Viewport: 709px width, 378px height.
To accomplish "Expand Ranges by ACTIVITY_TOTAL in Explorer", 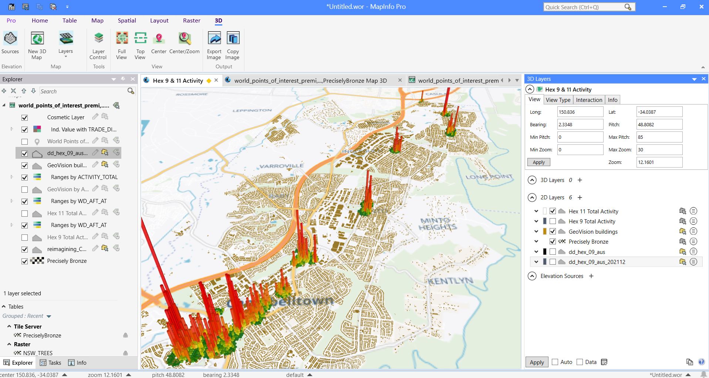I will pyautogui.click(x=11, y=177).
